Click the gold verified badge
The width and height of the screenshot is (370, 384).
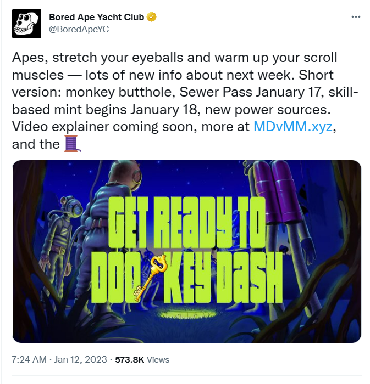151,17
